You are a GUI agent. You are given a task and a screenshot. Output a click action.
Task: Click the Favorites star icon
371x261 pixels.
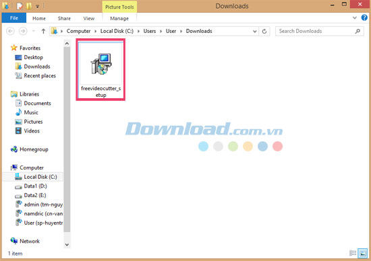[14, 48]
